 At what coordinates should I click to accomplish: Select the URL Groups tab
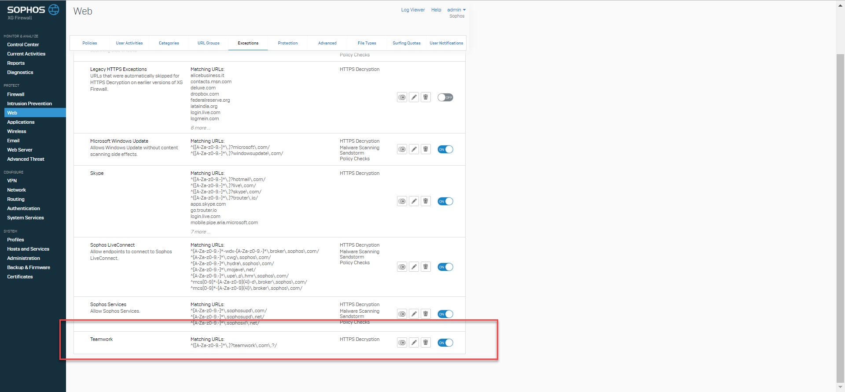point(209,43)
